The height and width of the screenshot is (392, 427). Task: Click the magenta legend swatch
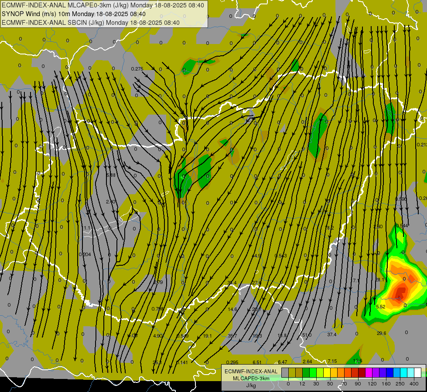pos(369,372)
